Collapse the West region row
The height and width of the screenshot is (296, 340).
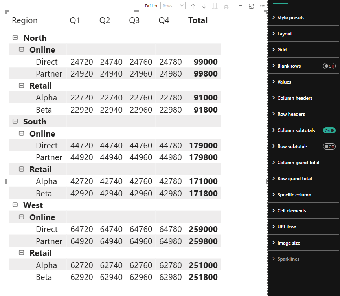point(15,205)
